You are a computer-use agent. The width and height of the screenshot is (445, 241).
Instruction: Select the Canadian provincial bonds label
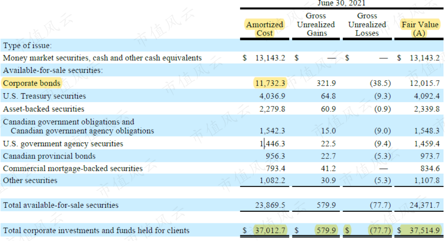[x=49, y=156]
